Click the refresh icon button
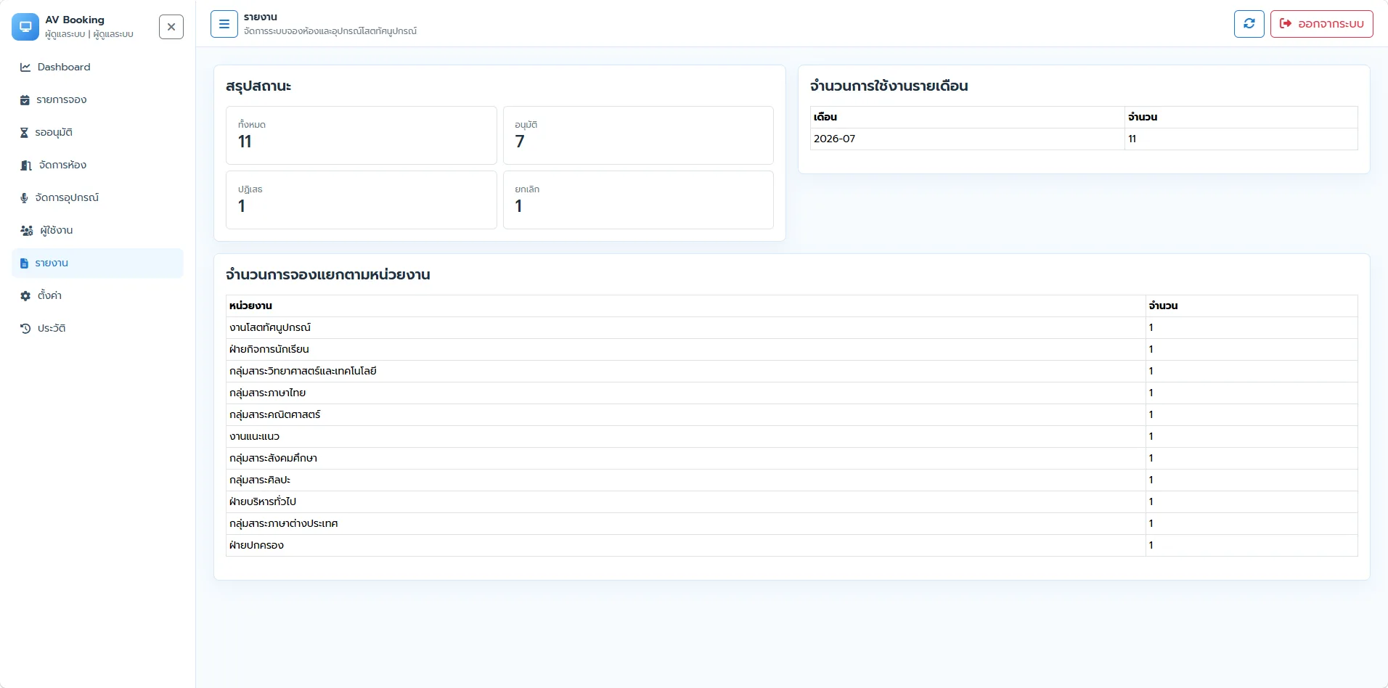 [1249, 24]
